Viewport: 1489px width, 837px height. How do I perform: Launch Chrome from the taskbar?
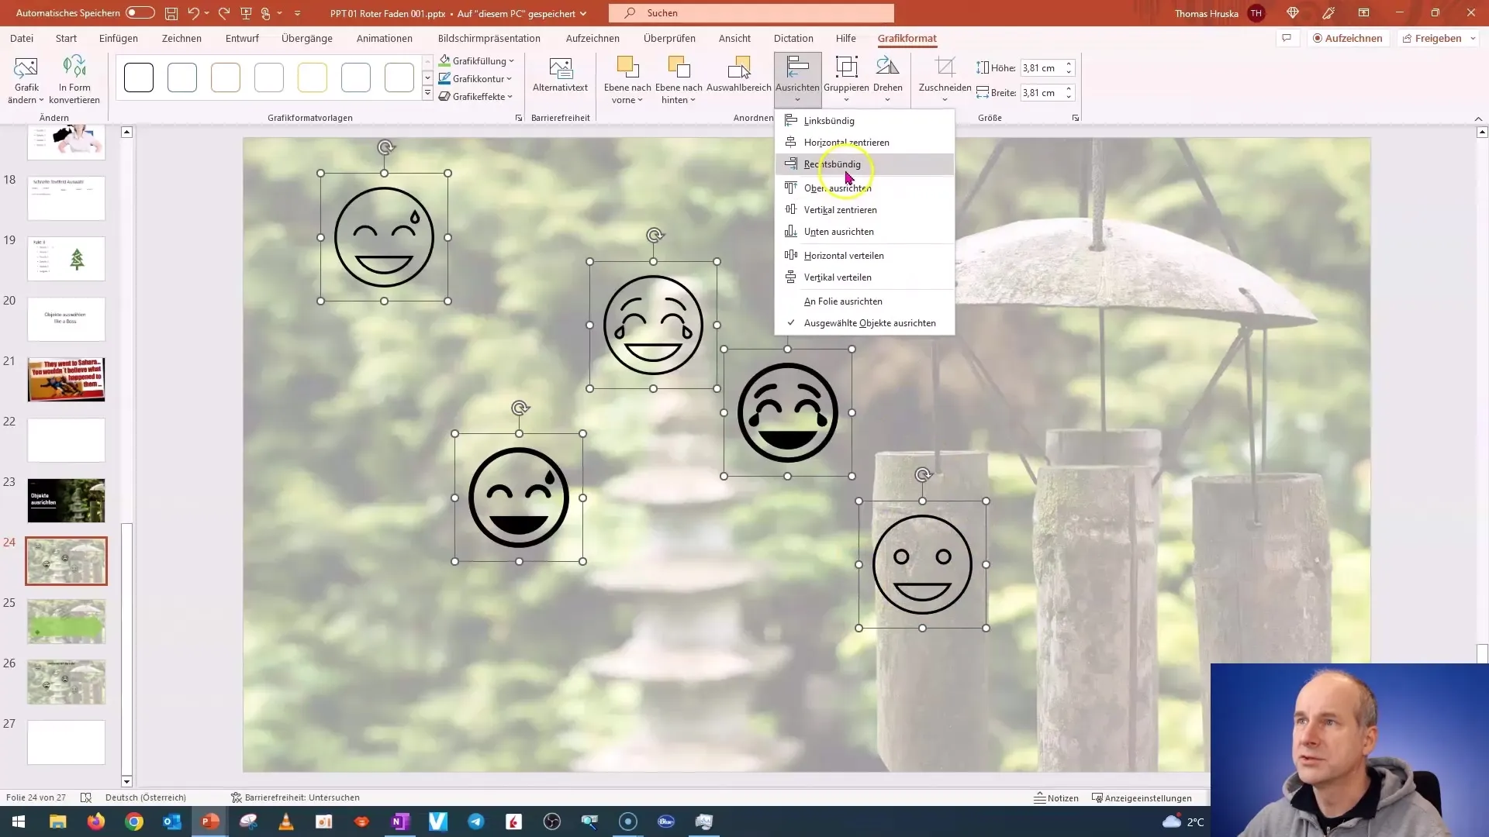[x=134, y=821]
